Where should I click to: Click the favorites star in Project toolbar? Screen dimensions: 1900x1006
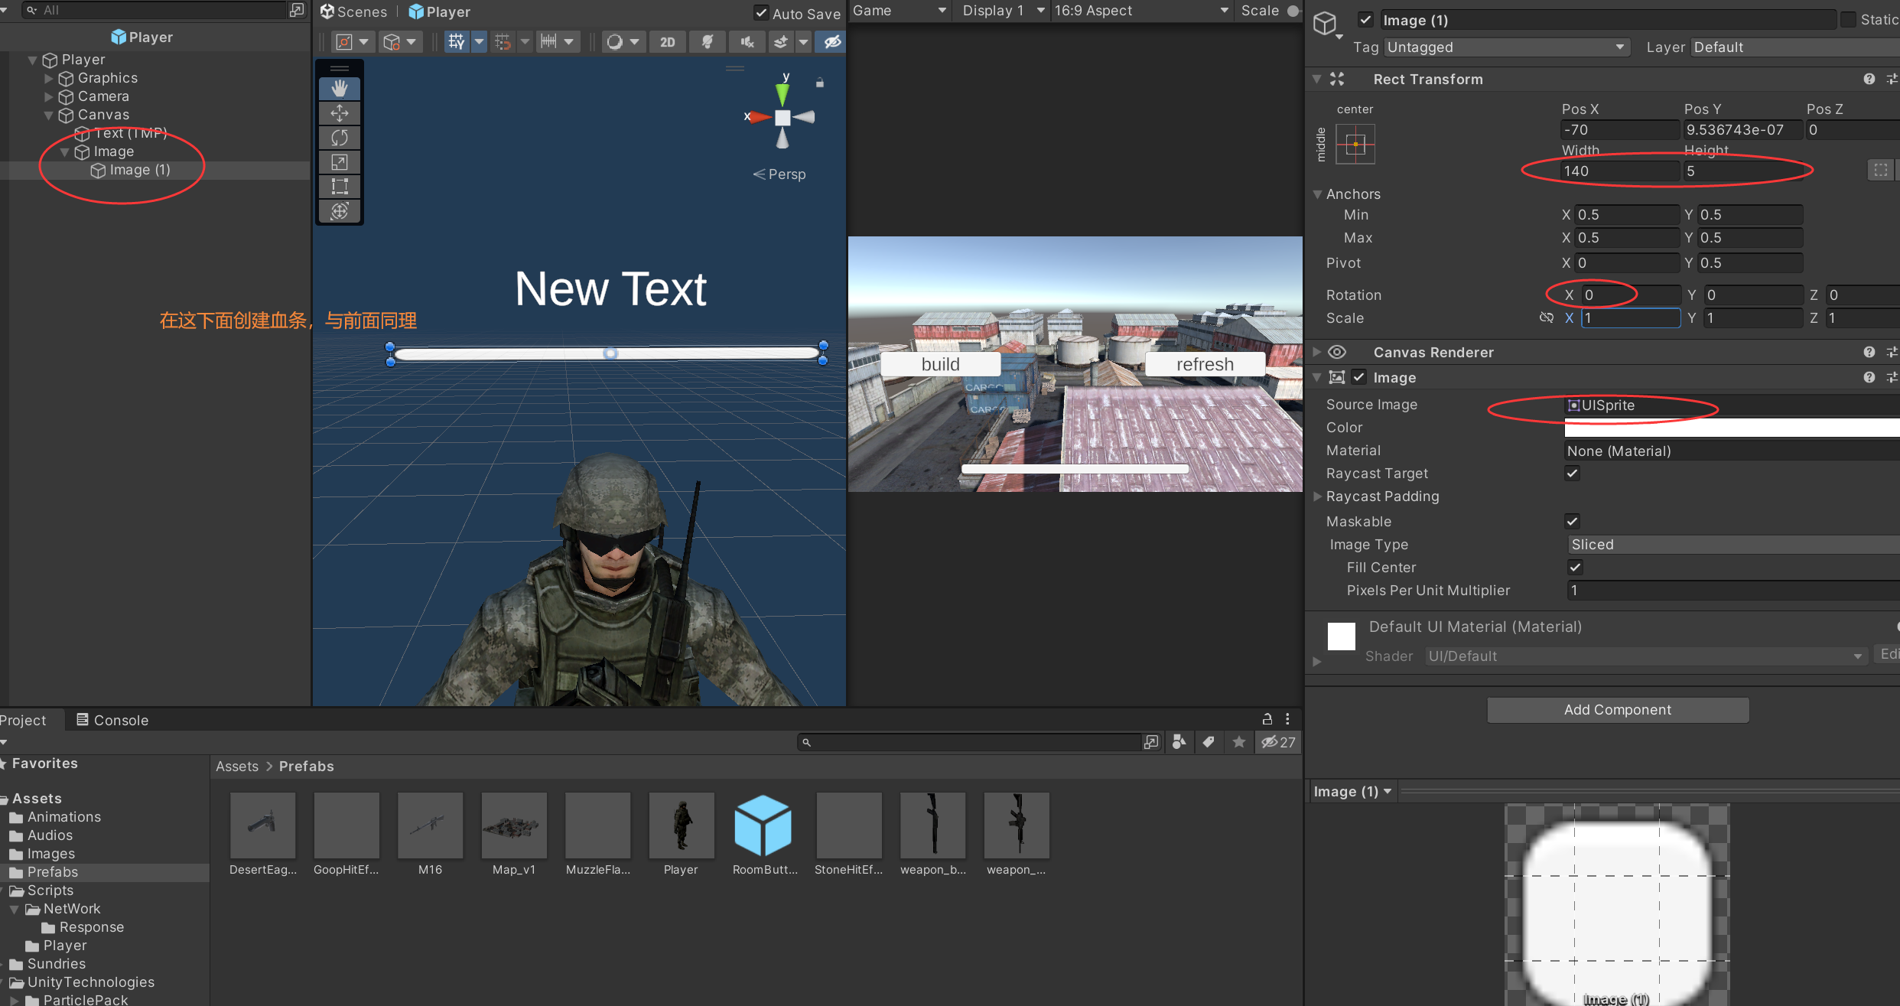[1239, 741]
